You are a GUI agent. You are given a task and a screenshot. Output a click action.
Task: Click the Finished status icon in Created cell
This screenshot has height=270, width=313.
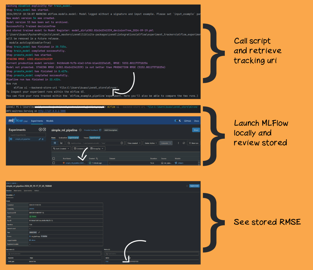(90, 163)
